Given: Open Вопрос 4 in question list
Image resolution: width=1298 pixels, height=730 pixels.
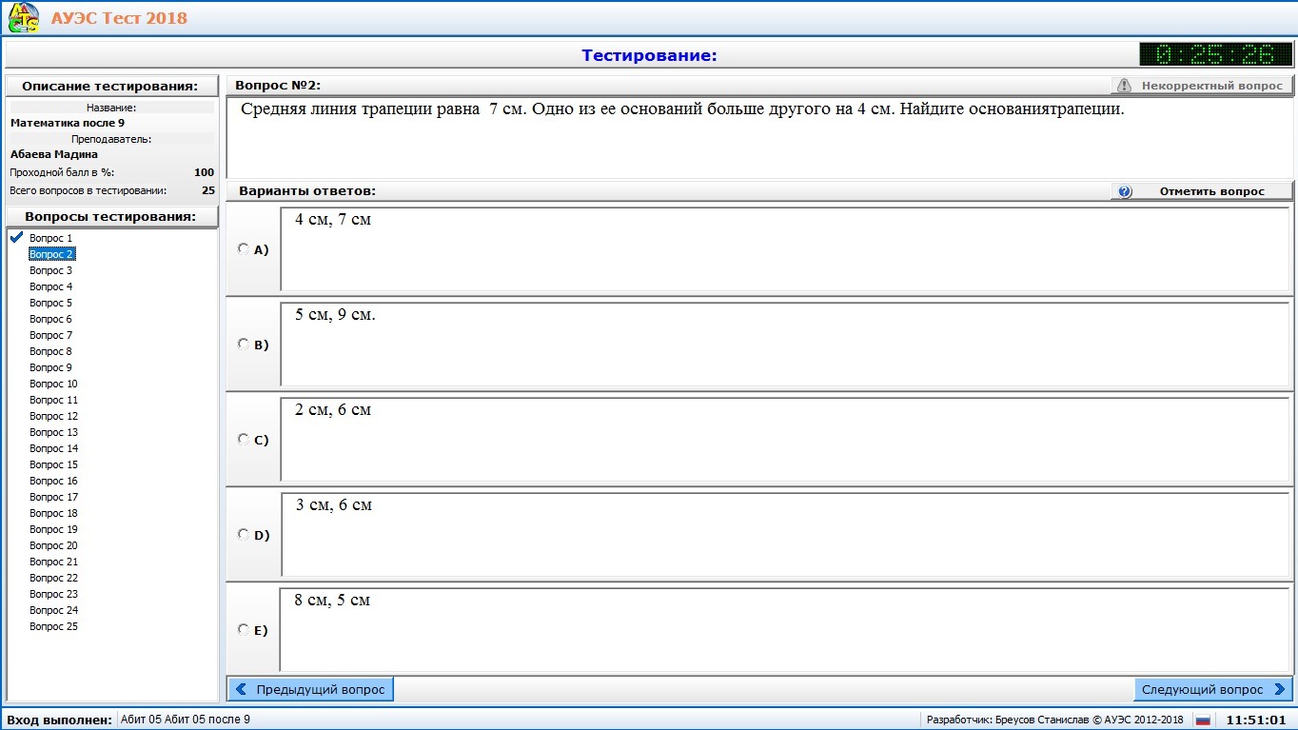Looking at the screenshot, I should [50, 286].
